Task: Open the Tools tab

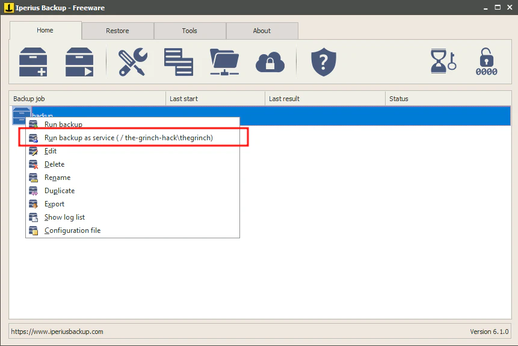Action: click(x=190, y=31)
